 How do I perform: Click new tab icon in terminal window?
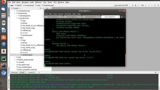(122, 17)
